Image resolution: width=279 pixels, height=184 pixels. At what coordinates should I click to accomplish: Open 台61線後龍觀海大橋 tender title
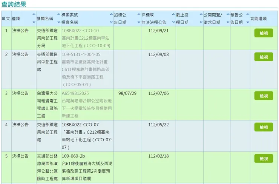coord(87,171)
